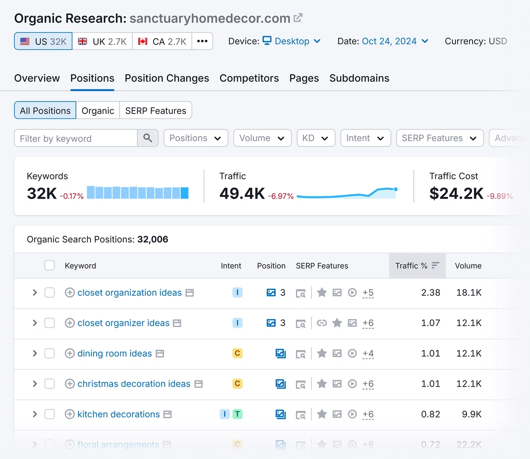Click the Traffic % sort icon
The image size is (530, 459).
click(x=435, y=265)
